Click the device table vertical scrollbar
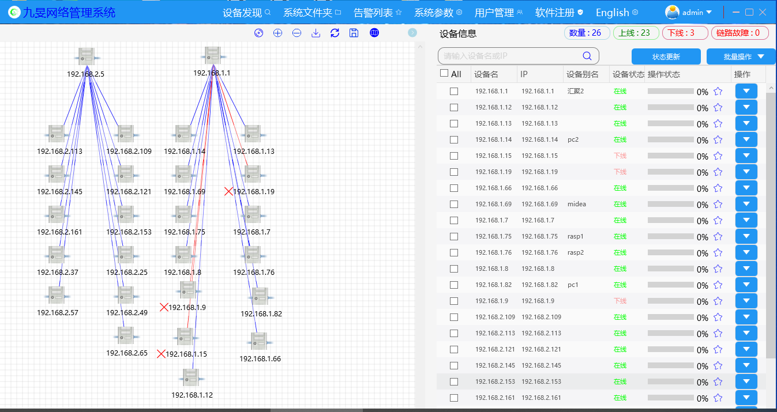 click(x=771, y=225)
